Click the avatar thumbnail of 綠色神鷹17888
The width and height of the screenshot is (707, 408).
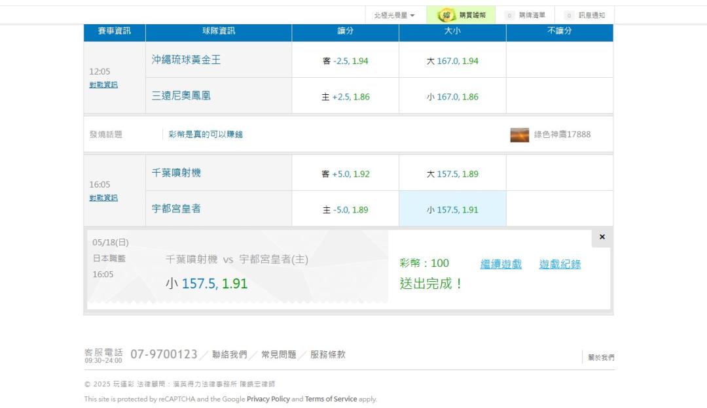(x=519, y=135)
